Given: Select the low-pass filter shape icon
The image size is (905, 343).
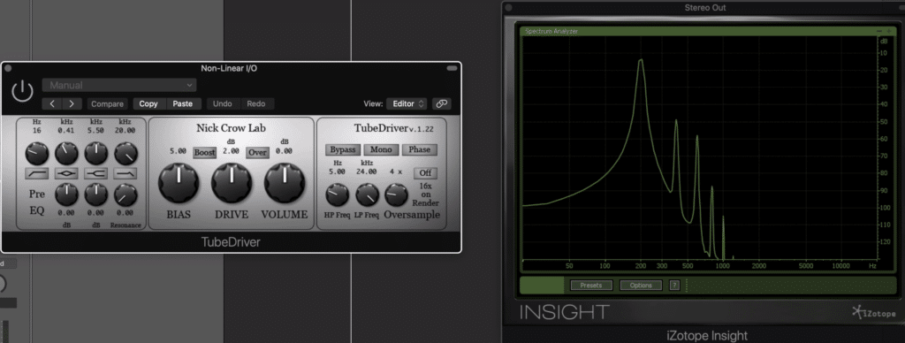Looking at the screenshot, I should (x=125, y=174).
